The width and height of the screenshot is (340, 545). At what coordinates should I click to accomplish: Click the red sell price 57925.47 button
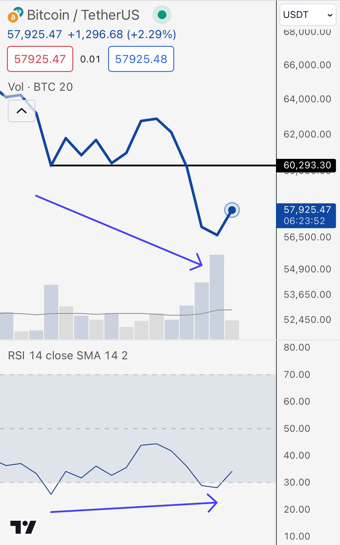[40, 59]
